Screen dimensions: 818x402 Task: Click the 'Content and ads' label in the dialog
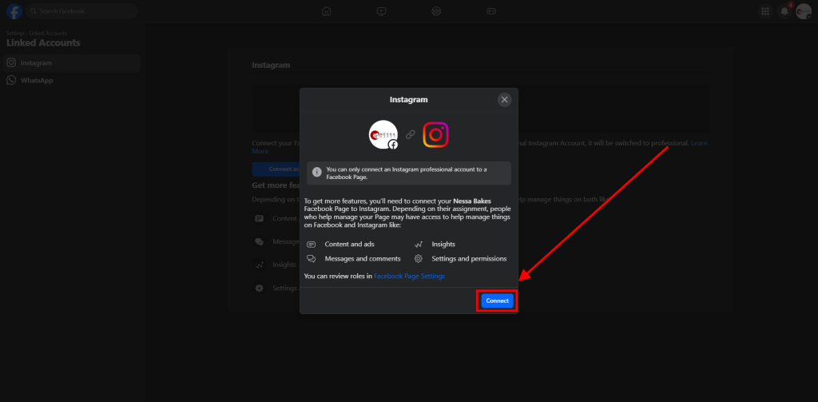point(350,245)
